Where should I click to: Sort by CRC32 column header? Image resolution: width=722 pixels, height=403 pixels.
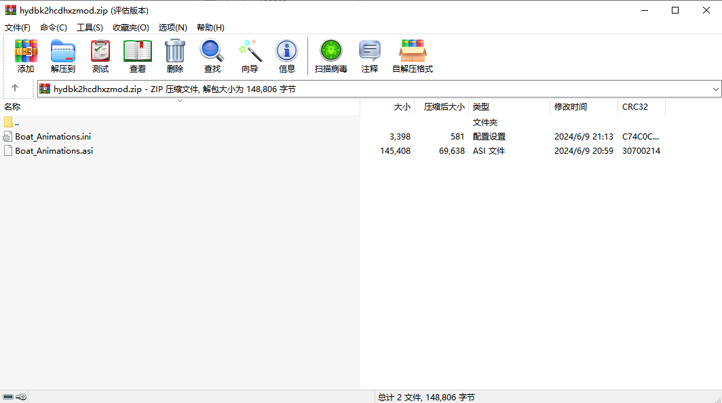coord(641,106)
